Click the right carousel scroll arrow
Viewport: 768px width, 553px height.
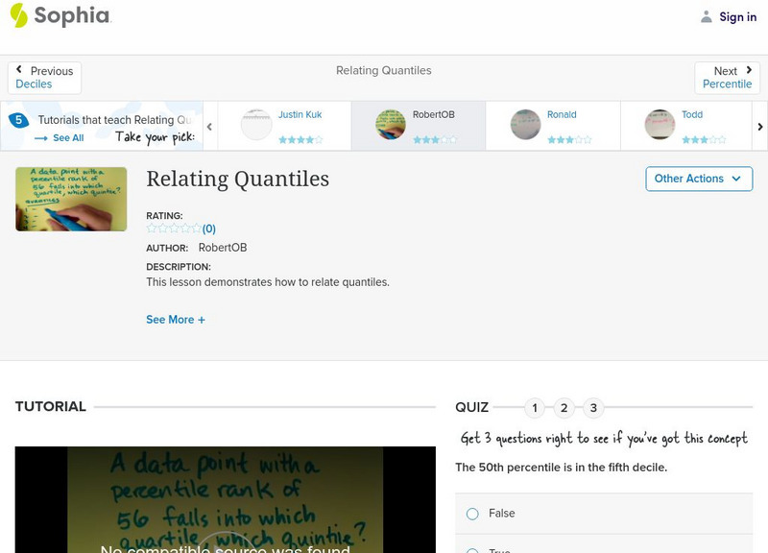tap(759, 126)
